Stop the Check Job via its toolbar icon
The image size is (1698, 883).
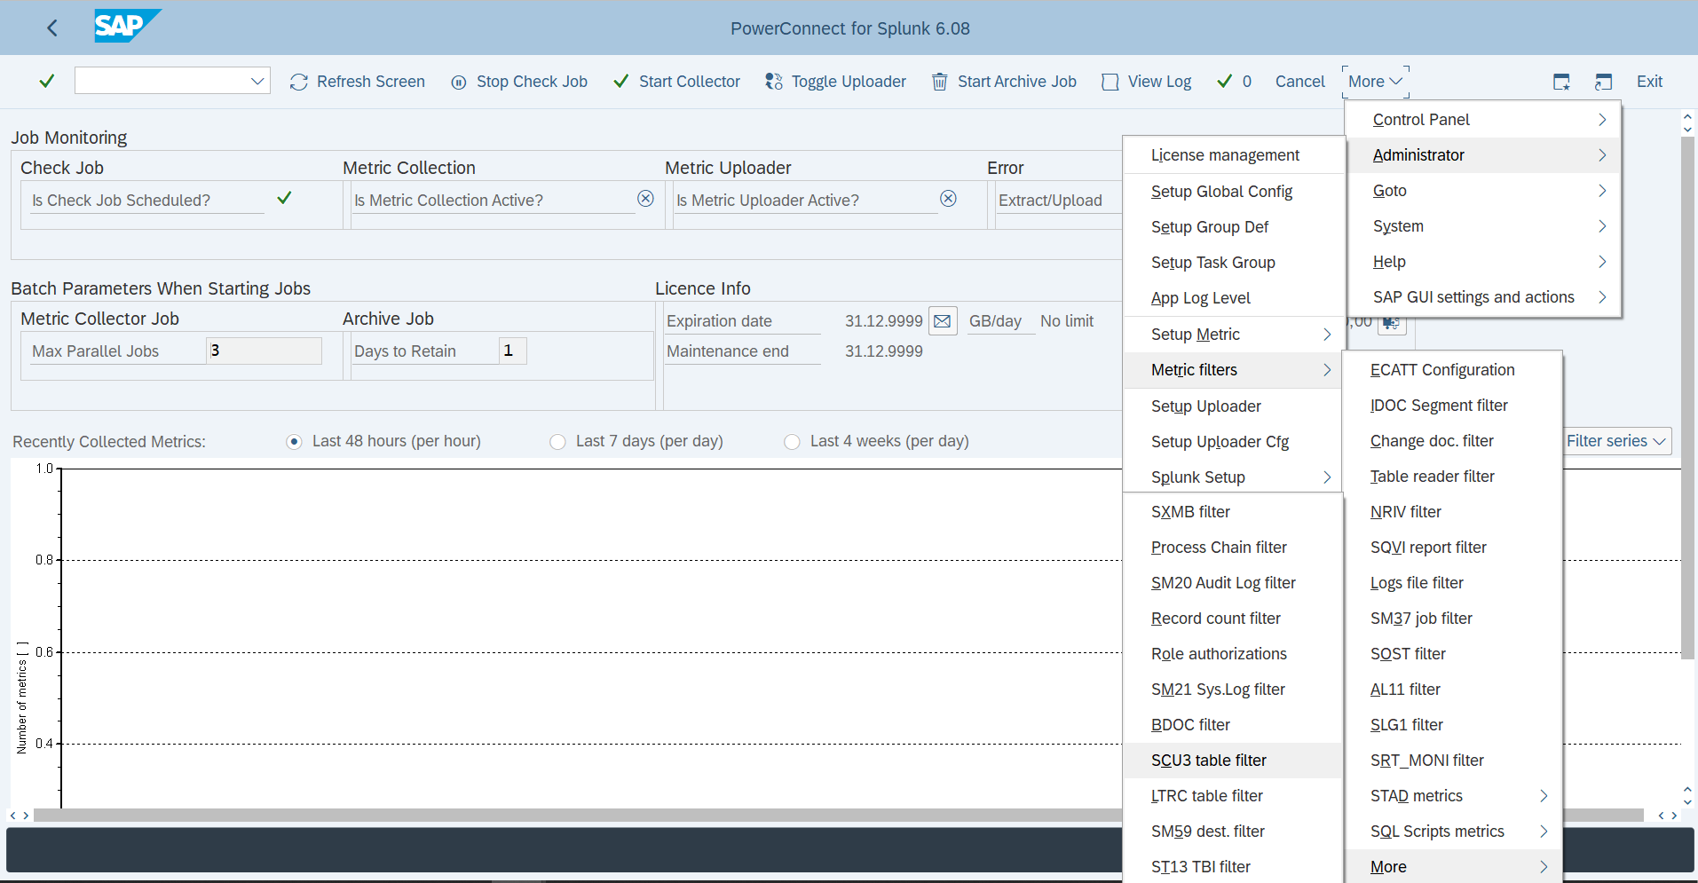point(459,81)
